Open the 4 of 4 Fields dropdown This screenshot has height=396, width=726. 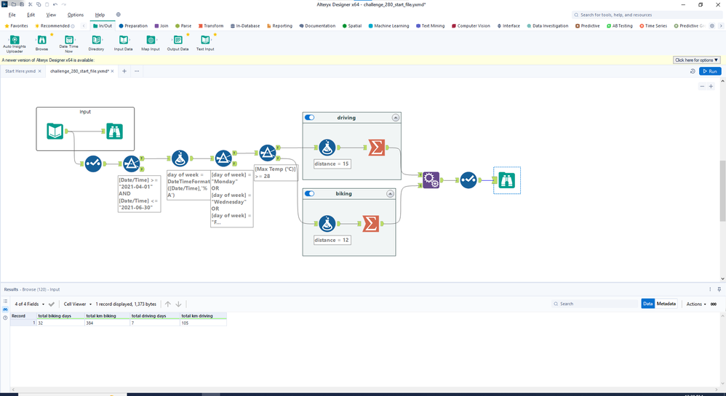(30, 304)
